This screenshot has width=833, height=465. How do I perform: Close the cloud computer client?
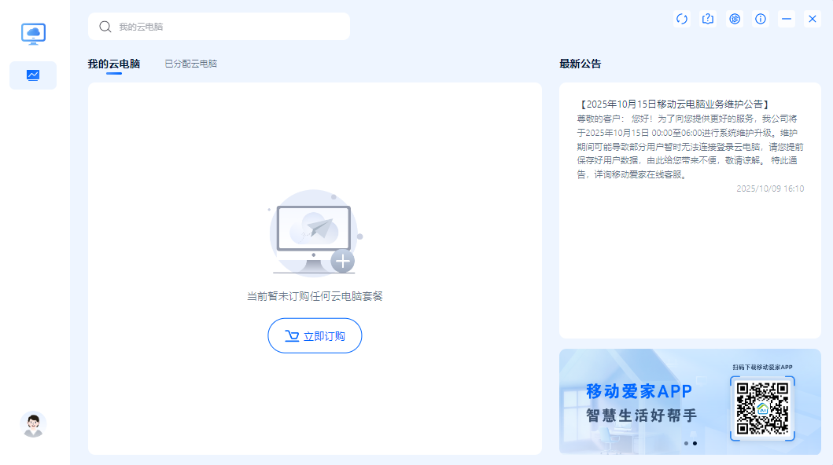click(813, 19)
